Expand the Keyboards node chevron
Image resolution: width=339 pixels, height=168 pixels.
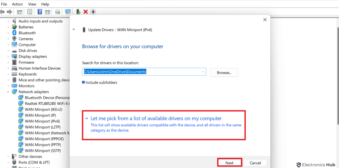tap(8, 74)
